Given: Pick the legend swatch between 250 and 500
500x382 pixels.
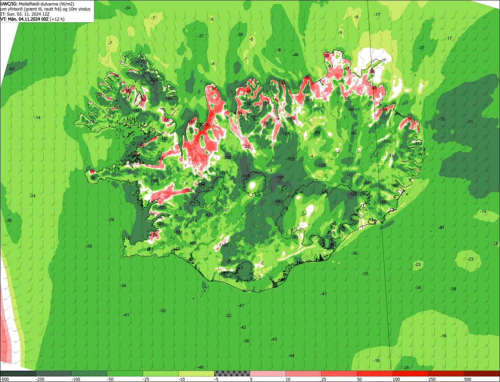Looking at the screenshot, I should coord(446,373).
